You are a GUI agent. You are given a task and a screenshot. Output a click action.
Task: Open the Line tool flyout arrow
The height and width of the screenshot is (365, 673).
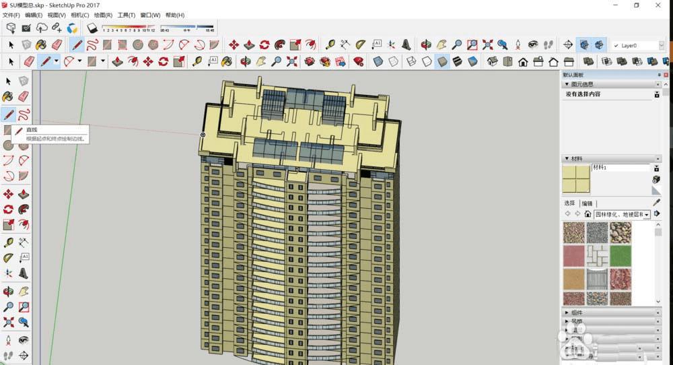point(57,61)
